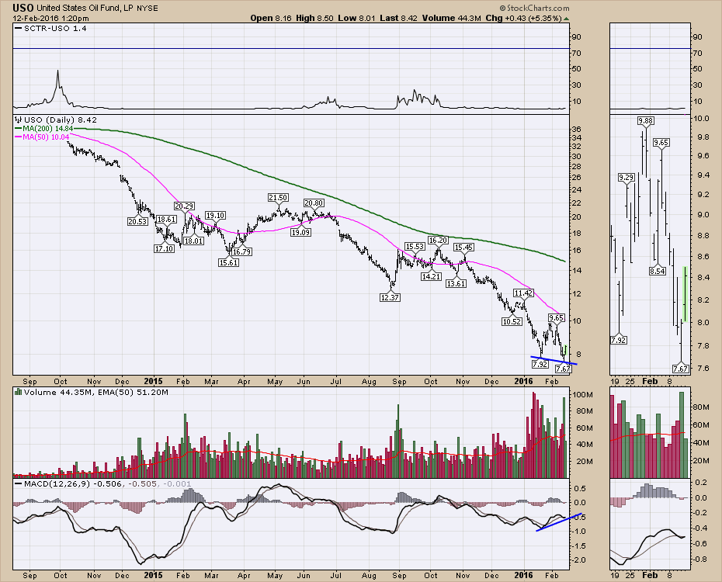Click the StockCharts.com copyright label
This screenshot has width=722, height=582.
point(534,8)
